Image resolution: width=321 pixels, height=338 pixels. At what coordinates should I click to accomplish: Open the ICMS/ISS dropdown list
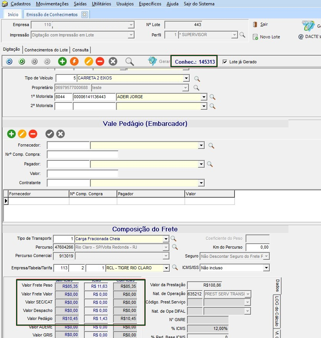(x=266, y=268)
